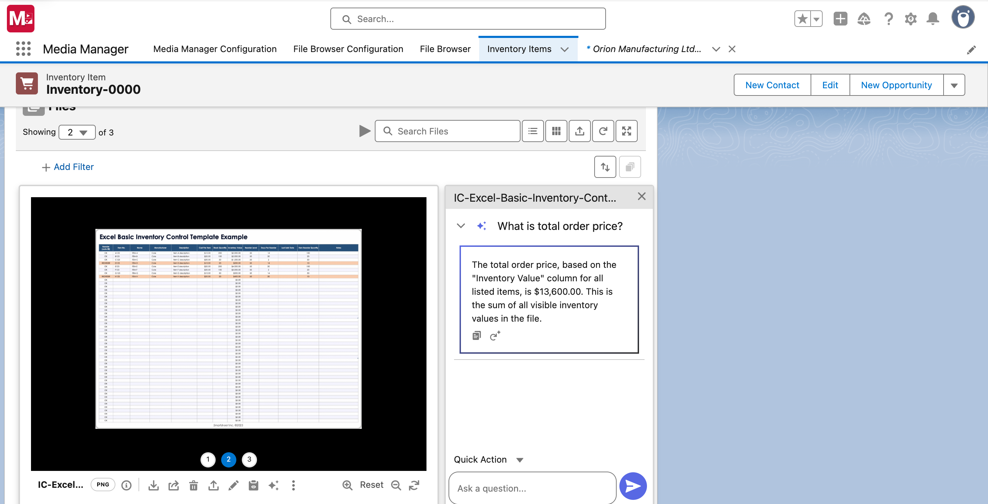
Task: Select page 3 in the carousel
Action: [249, 460]
